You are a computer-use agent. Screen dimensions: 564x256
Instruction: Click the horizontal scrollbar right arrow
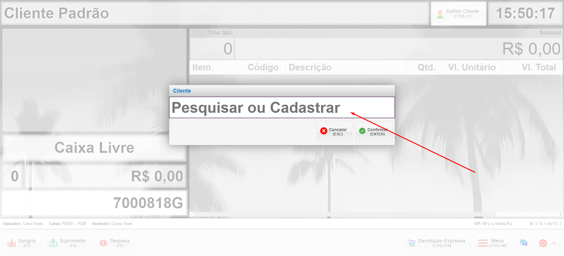click(560, 214)
